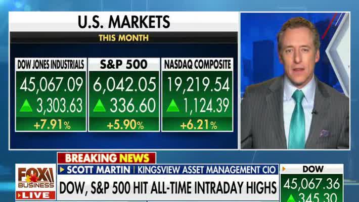Click the guest video thumbnail
This screenshot has width=359, height=202.
coord(295,81)
